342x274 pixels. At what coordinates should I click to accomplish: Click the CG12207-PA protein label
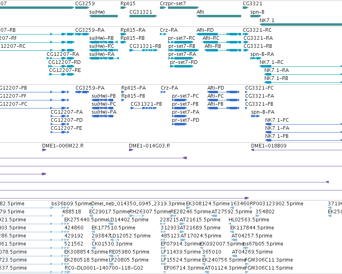(x=67, y=112)
